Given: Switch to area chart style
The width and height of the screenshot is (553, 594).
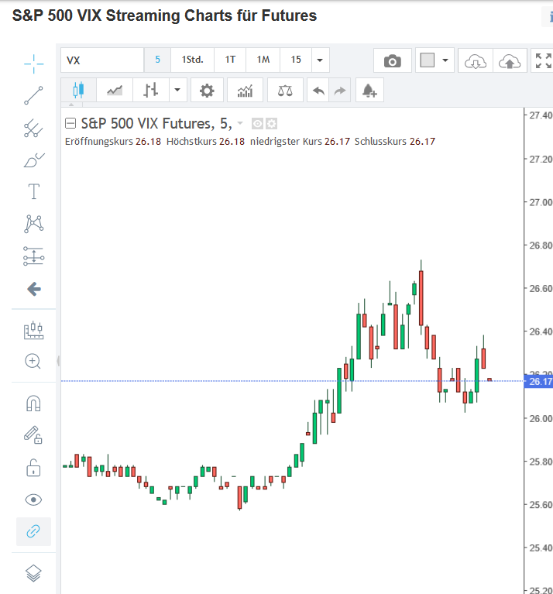Looking at the screenshot, I should (x=115, y=90).
